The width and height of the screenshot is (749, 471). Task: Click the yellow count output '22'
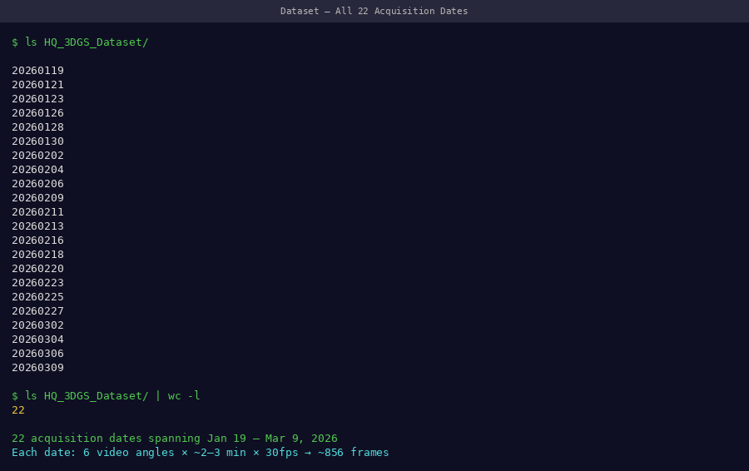coord(18,410)
